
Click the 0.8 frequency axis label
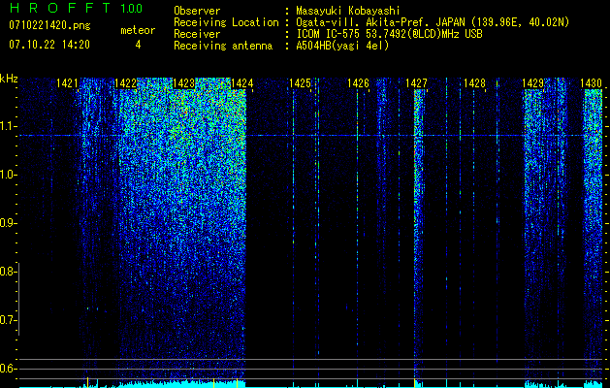(x=8, y=272)
